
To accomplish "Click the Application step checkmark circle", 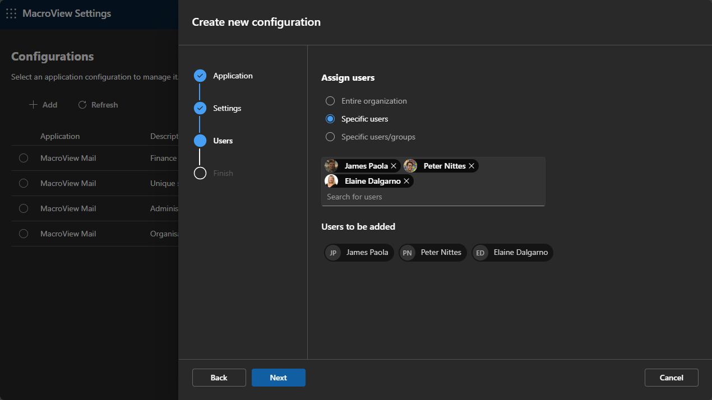I will pyautogui.click(x=200, y=76).
